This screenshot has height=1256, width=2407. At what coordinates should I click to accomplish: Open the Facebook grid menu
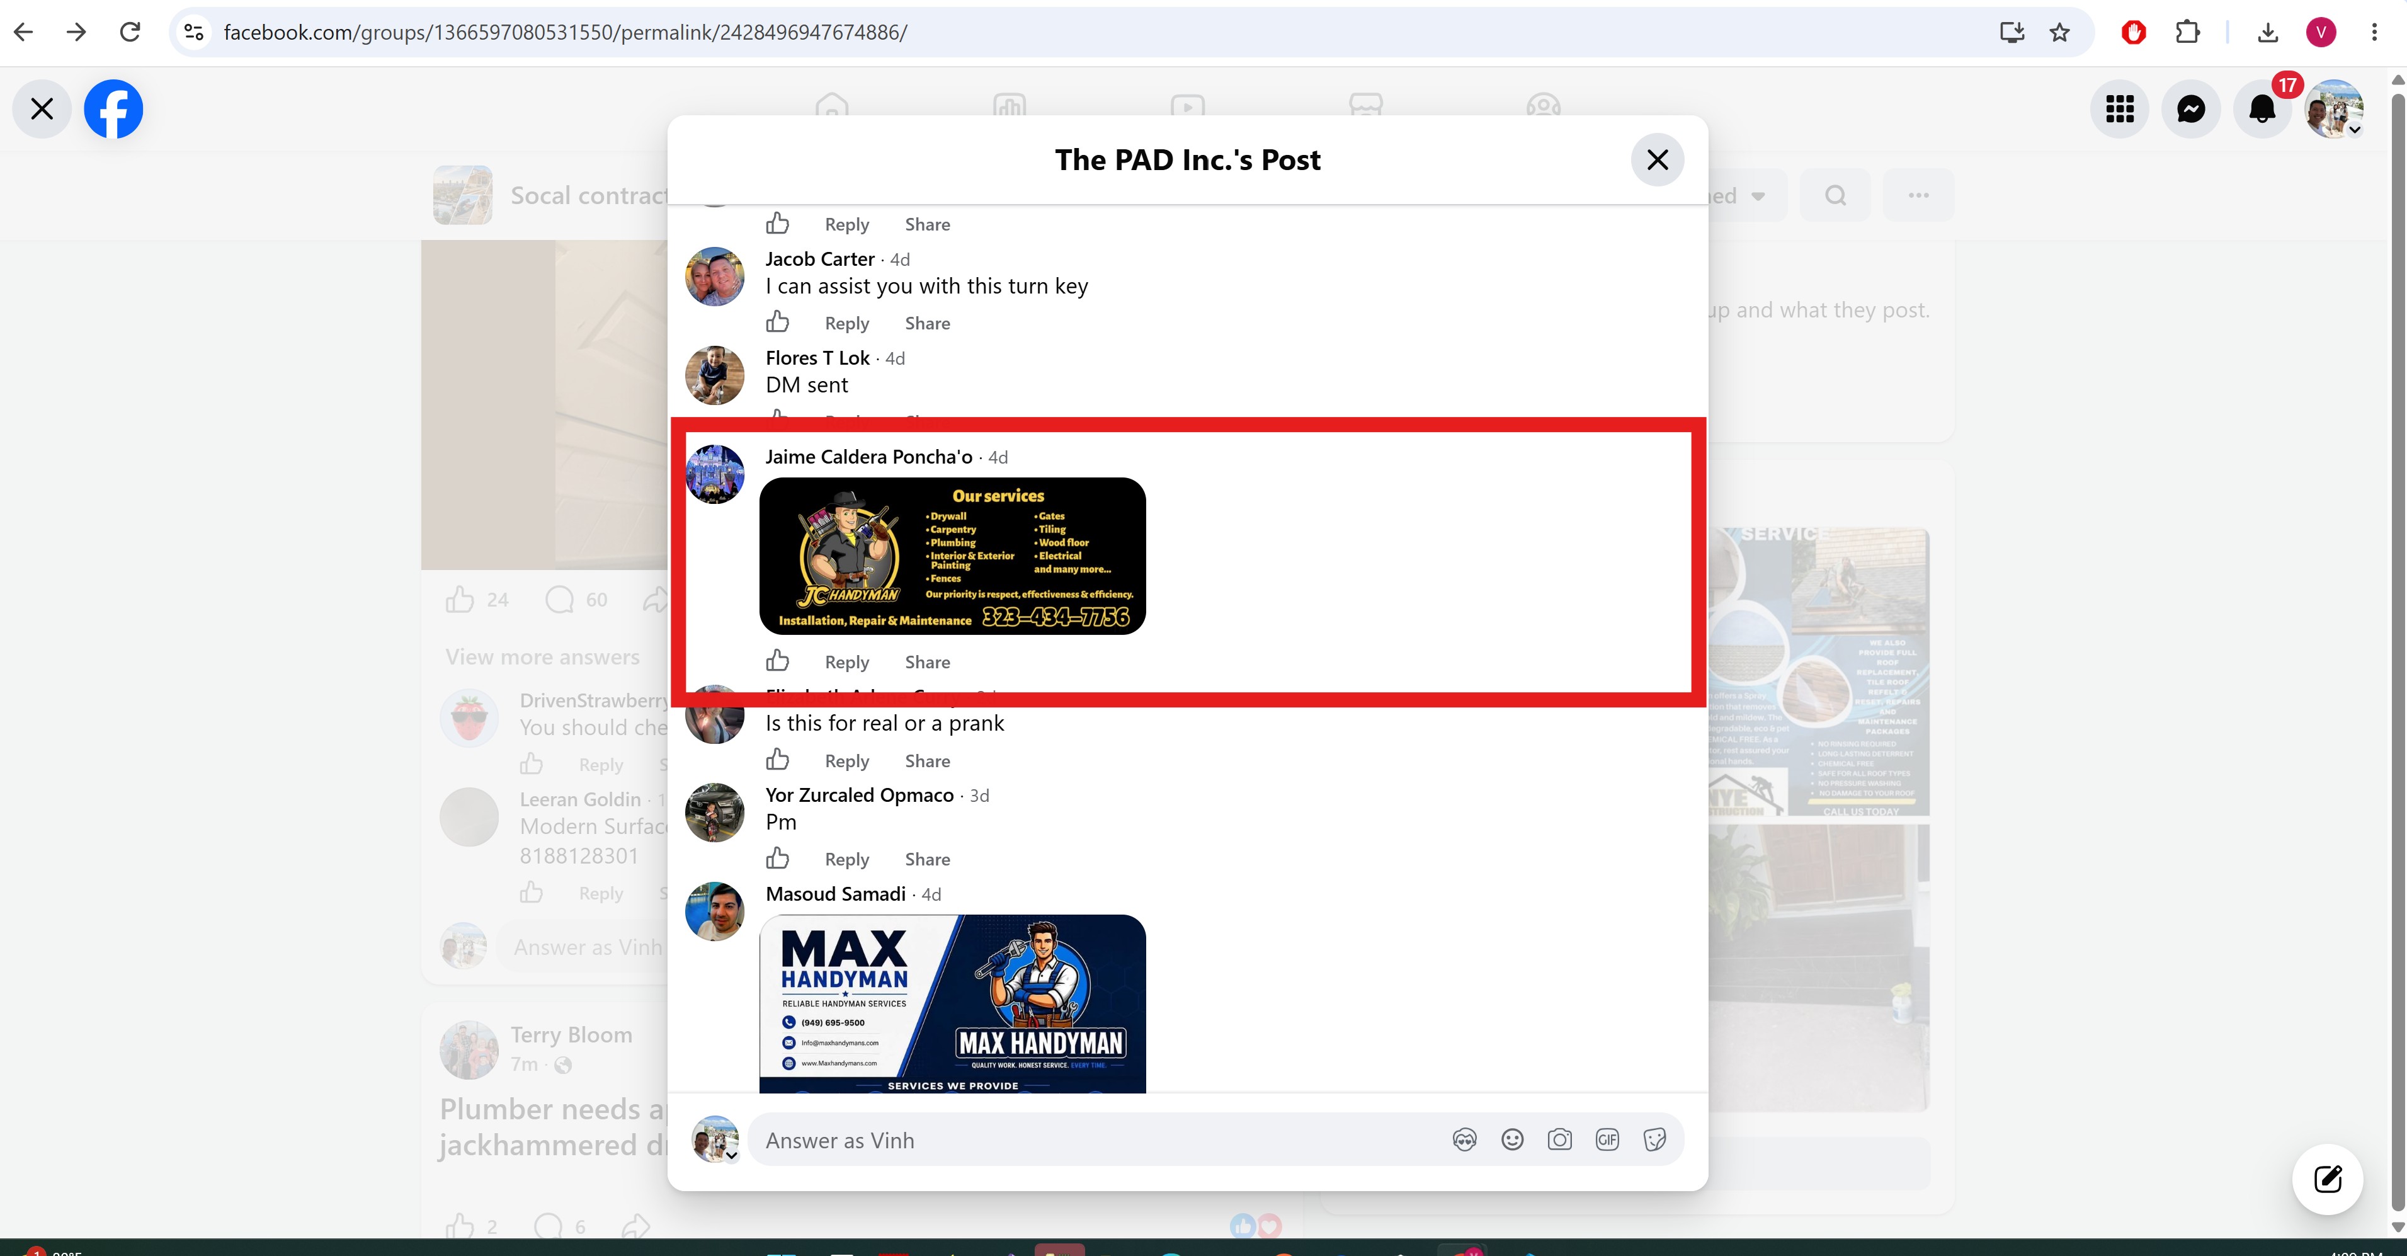(2120, 108)
